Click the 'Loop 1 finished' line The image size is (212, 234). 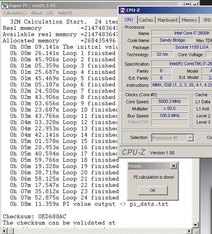pos(63,53)
